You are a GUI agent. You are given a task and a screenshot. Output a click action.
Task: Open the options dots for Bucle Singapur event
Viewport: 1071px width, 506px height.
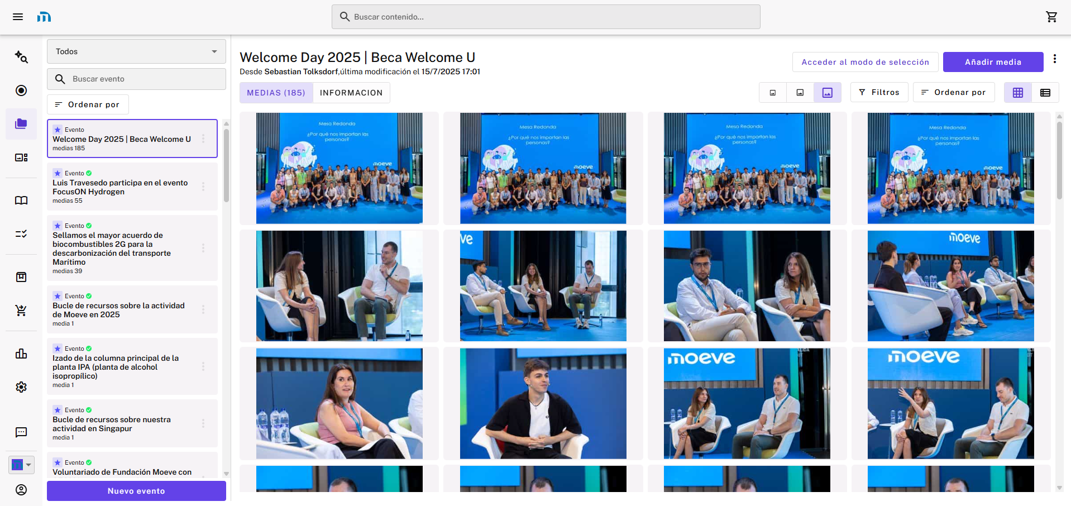[203, 423]
